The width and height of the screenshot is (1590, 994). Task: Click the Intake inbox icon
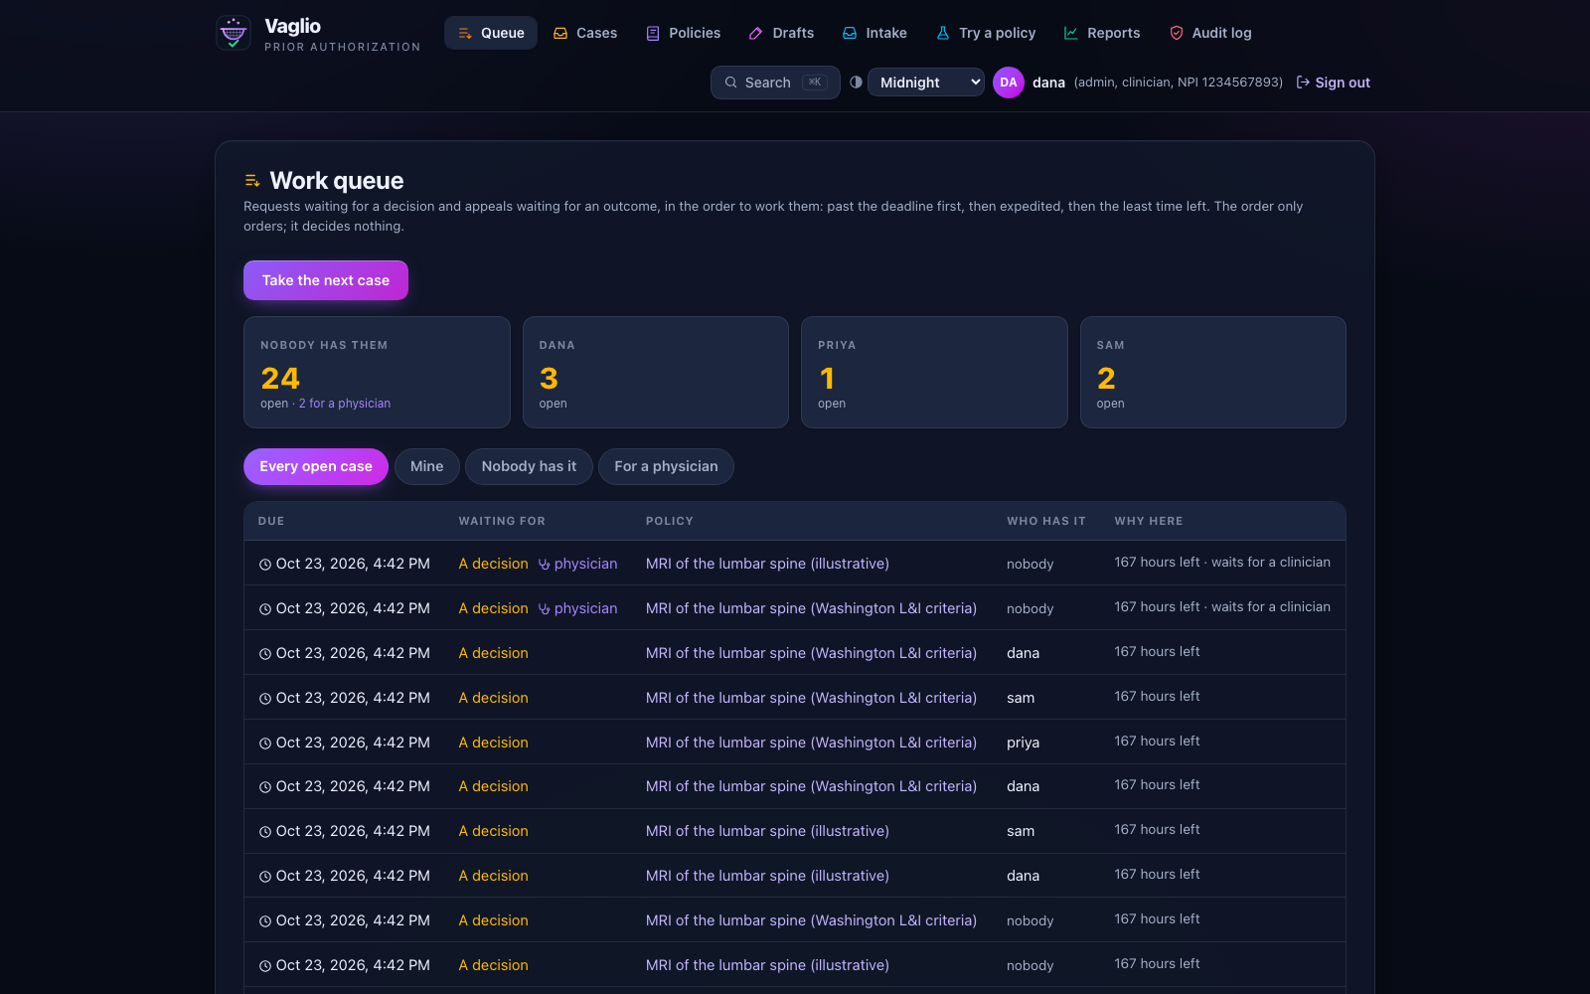click(850, 33)
